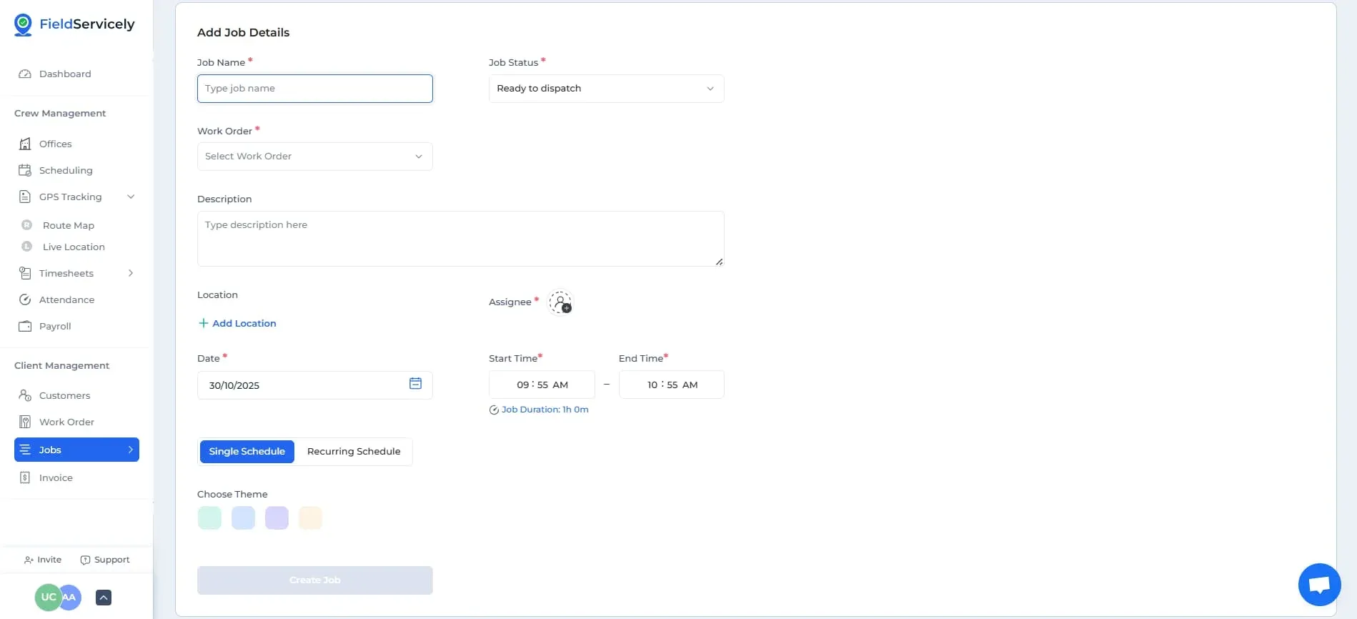Click the up-arrow button beside user avatars
The width and height of the screenshot is (1357, 619).
pos(104,598)
